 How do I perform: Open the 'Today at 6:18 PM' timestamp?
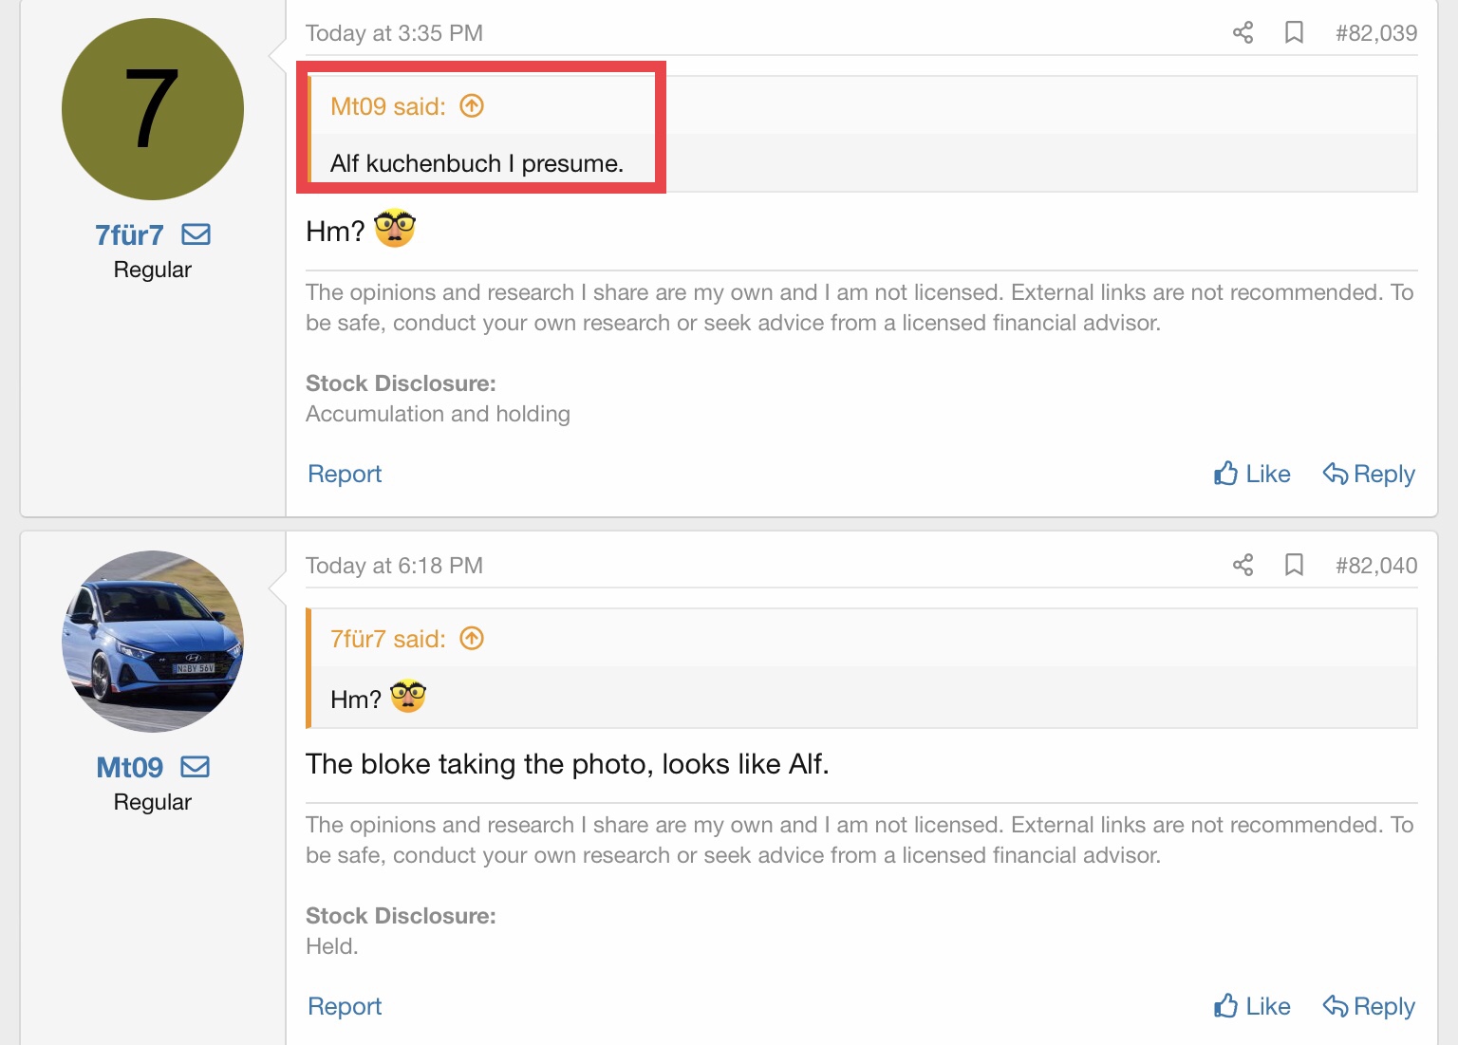(x=394, y=566)
